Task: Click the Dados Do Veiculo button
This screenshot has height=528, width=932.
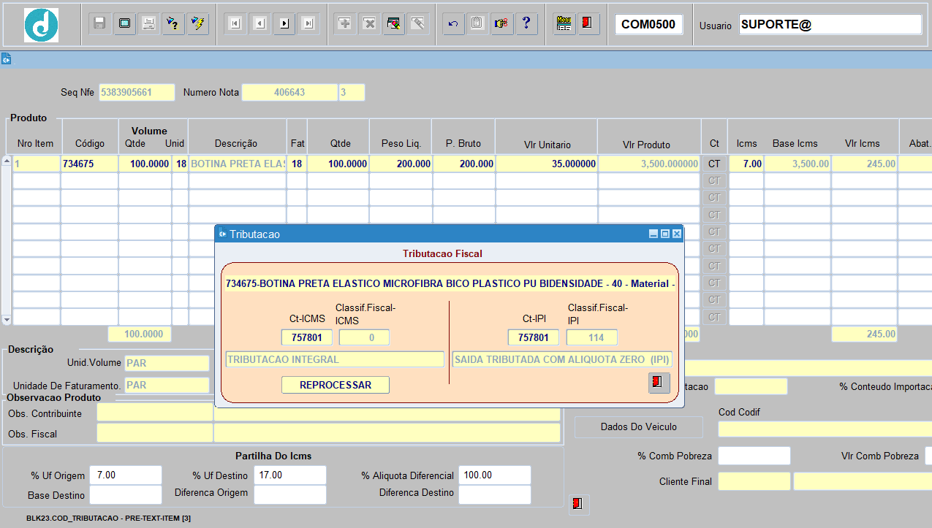Action: (x=639, y=426)
